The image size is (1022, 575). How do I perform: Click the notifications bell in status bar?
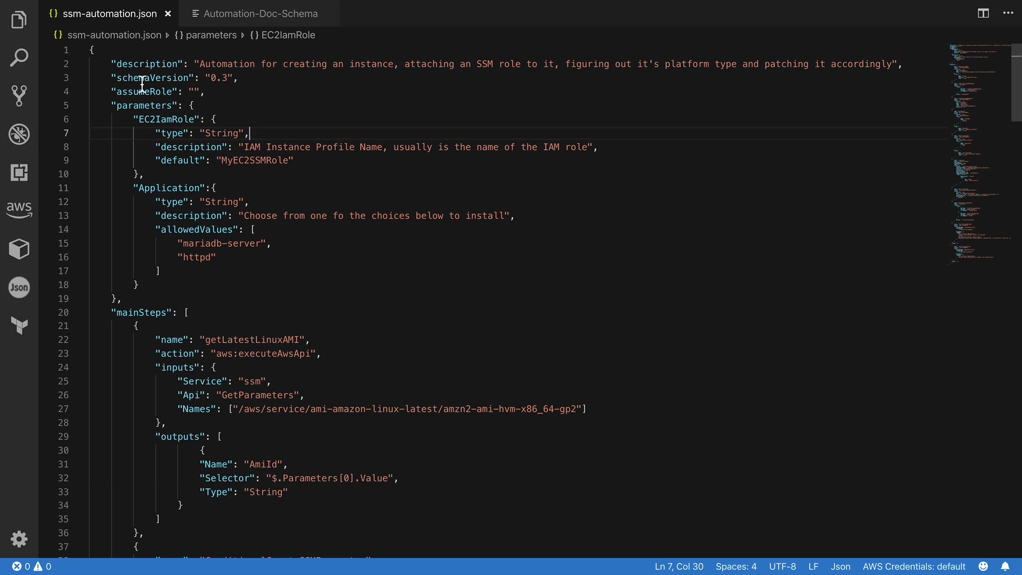[x=1005, y=566]
